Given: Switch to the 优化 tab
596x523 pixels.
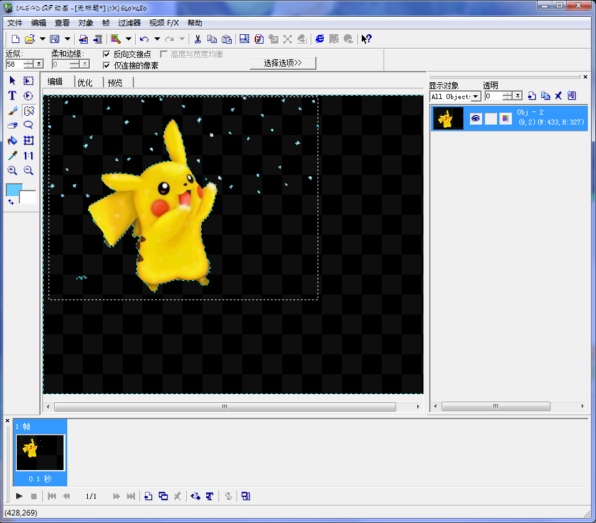Looking at the screenshot, I should pos(85,82).
